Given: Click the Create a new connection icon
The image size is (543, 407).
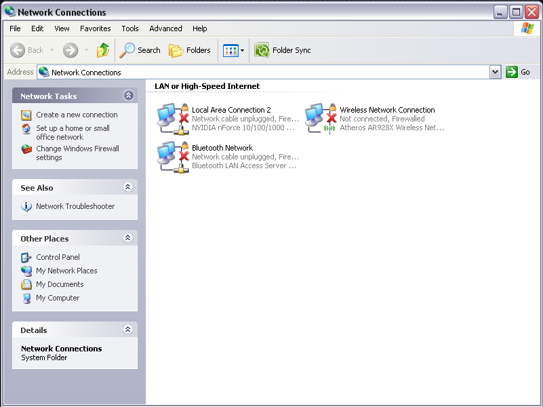Looking at the screenshot, I should [x=26, y=115].
